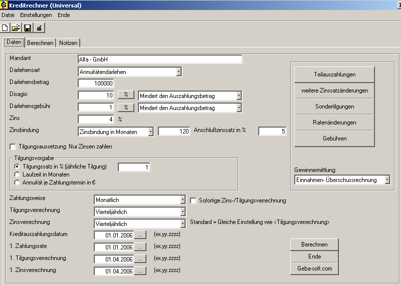This screenshot has height=285, width=401.
Task: Open the Geba-soft.com link button
Action: 314,268
